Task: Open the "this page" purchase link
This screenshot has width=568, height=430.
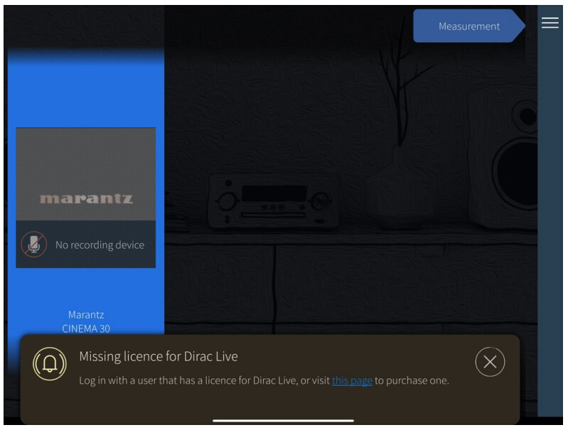Action: pyautogui.click(x=352, y=381)
